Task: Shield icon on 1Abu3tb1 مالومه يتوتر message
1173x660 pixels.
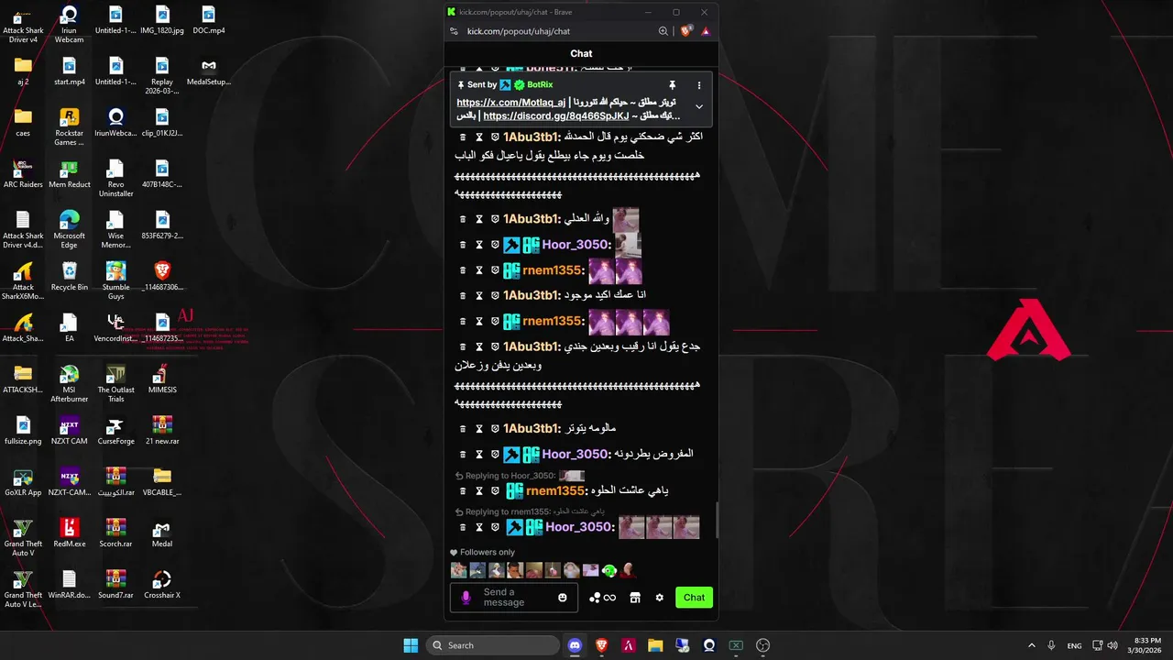Action: pos(495,428)
